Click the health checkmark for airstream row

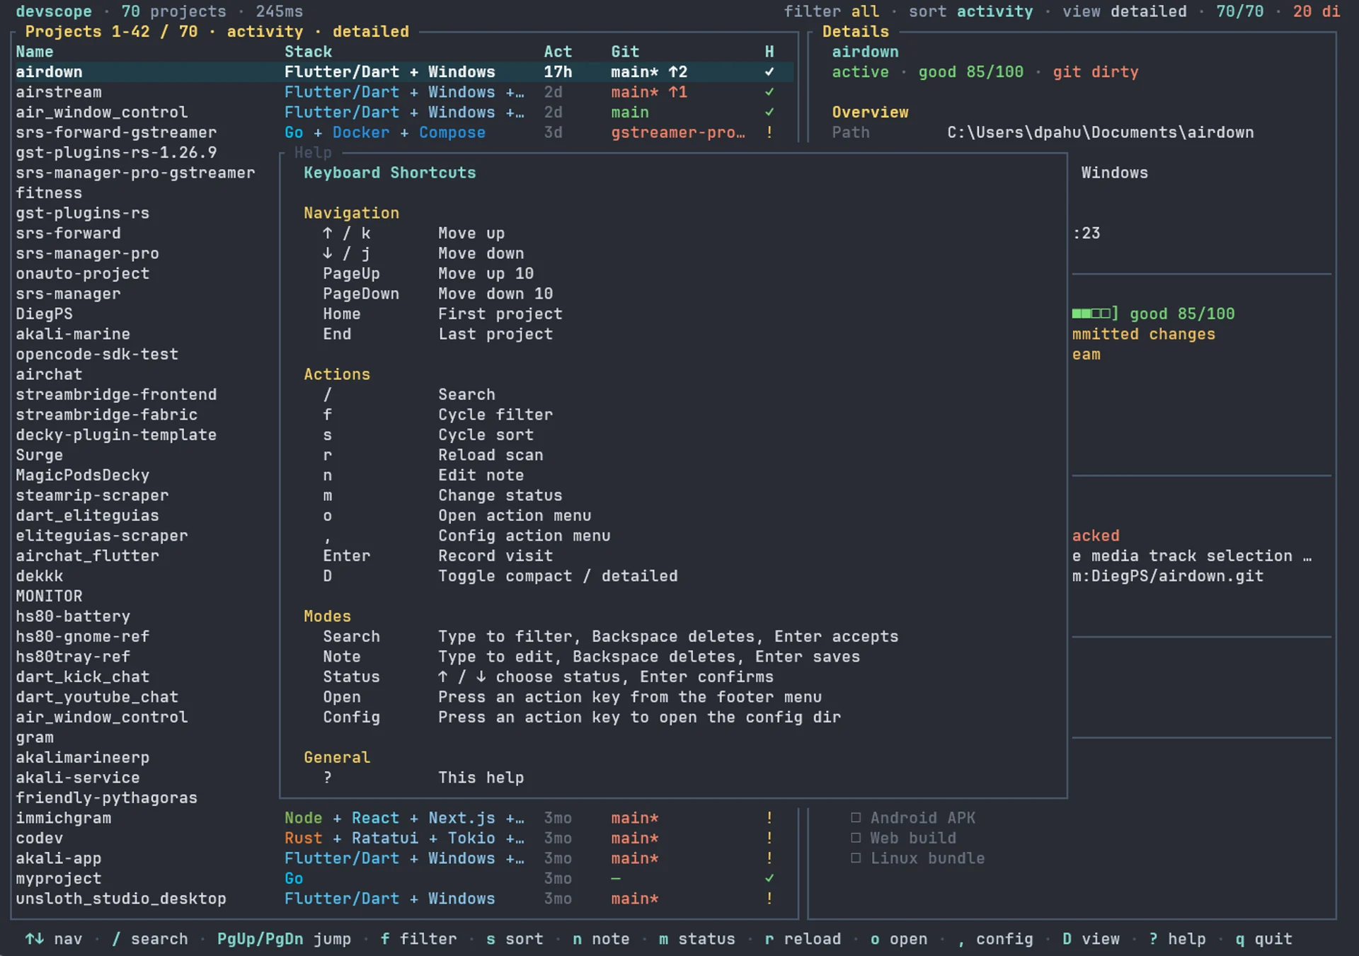pyautogui.click(x=769, y=92)
